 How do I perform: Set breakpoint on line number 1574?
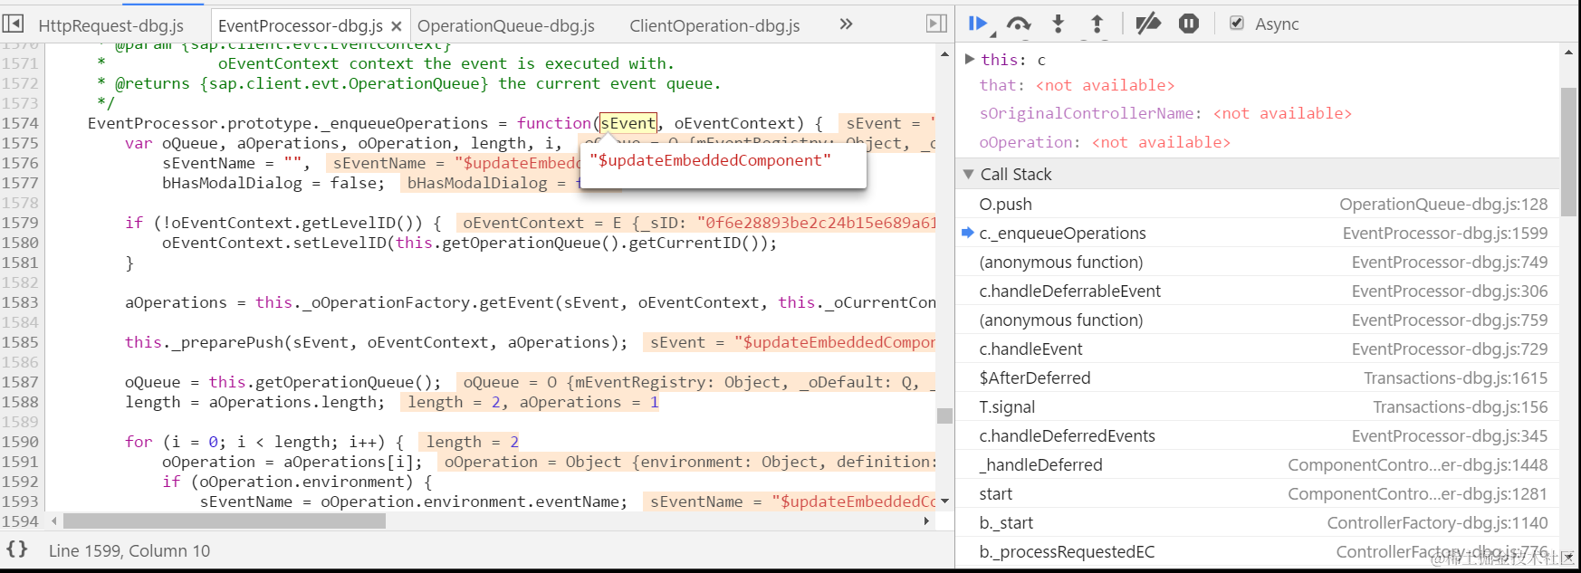pyautogui.click(x=20, y=123)
